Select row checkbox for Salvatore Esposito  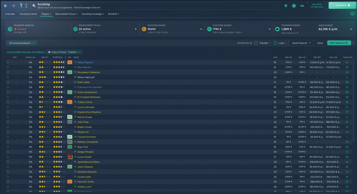tap(8, 172)
